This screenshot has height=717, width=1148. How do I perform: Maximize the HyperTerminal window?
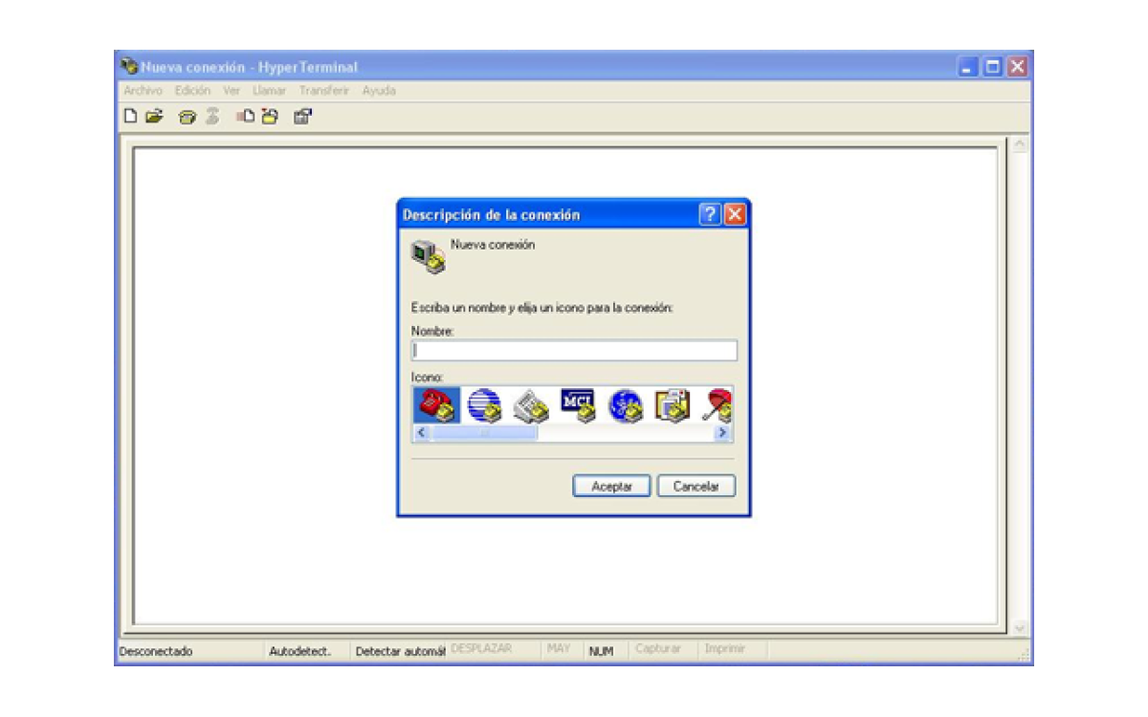pyautogui.click(x=993, y=67)
